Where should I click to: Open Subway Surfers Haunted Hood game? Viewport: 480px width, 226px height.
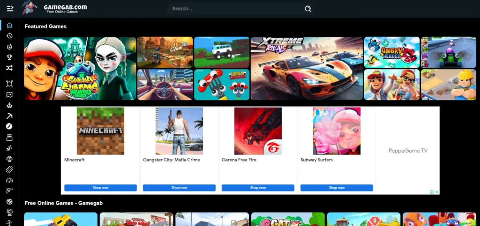80,68
